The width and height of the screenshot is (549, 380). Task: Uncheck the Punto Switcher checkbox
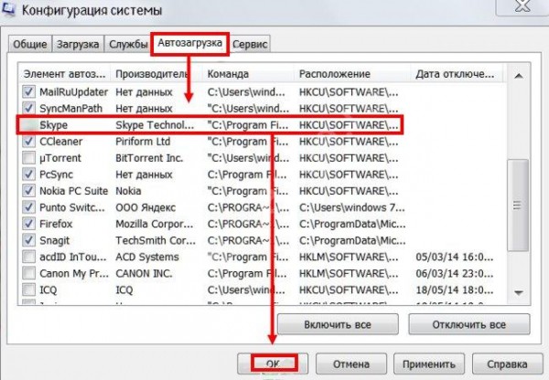coord(28,207)
